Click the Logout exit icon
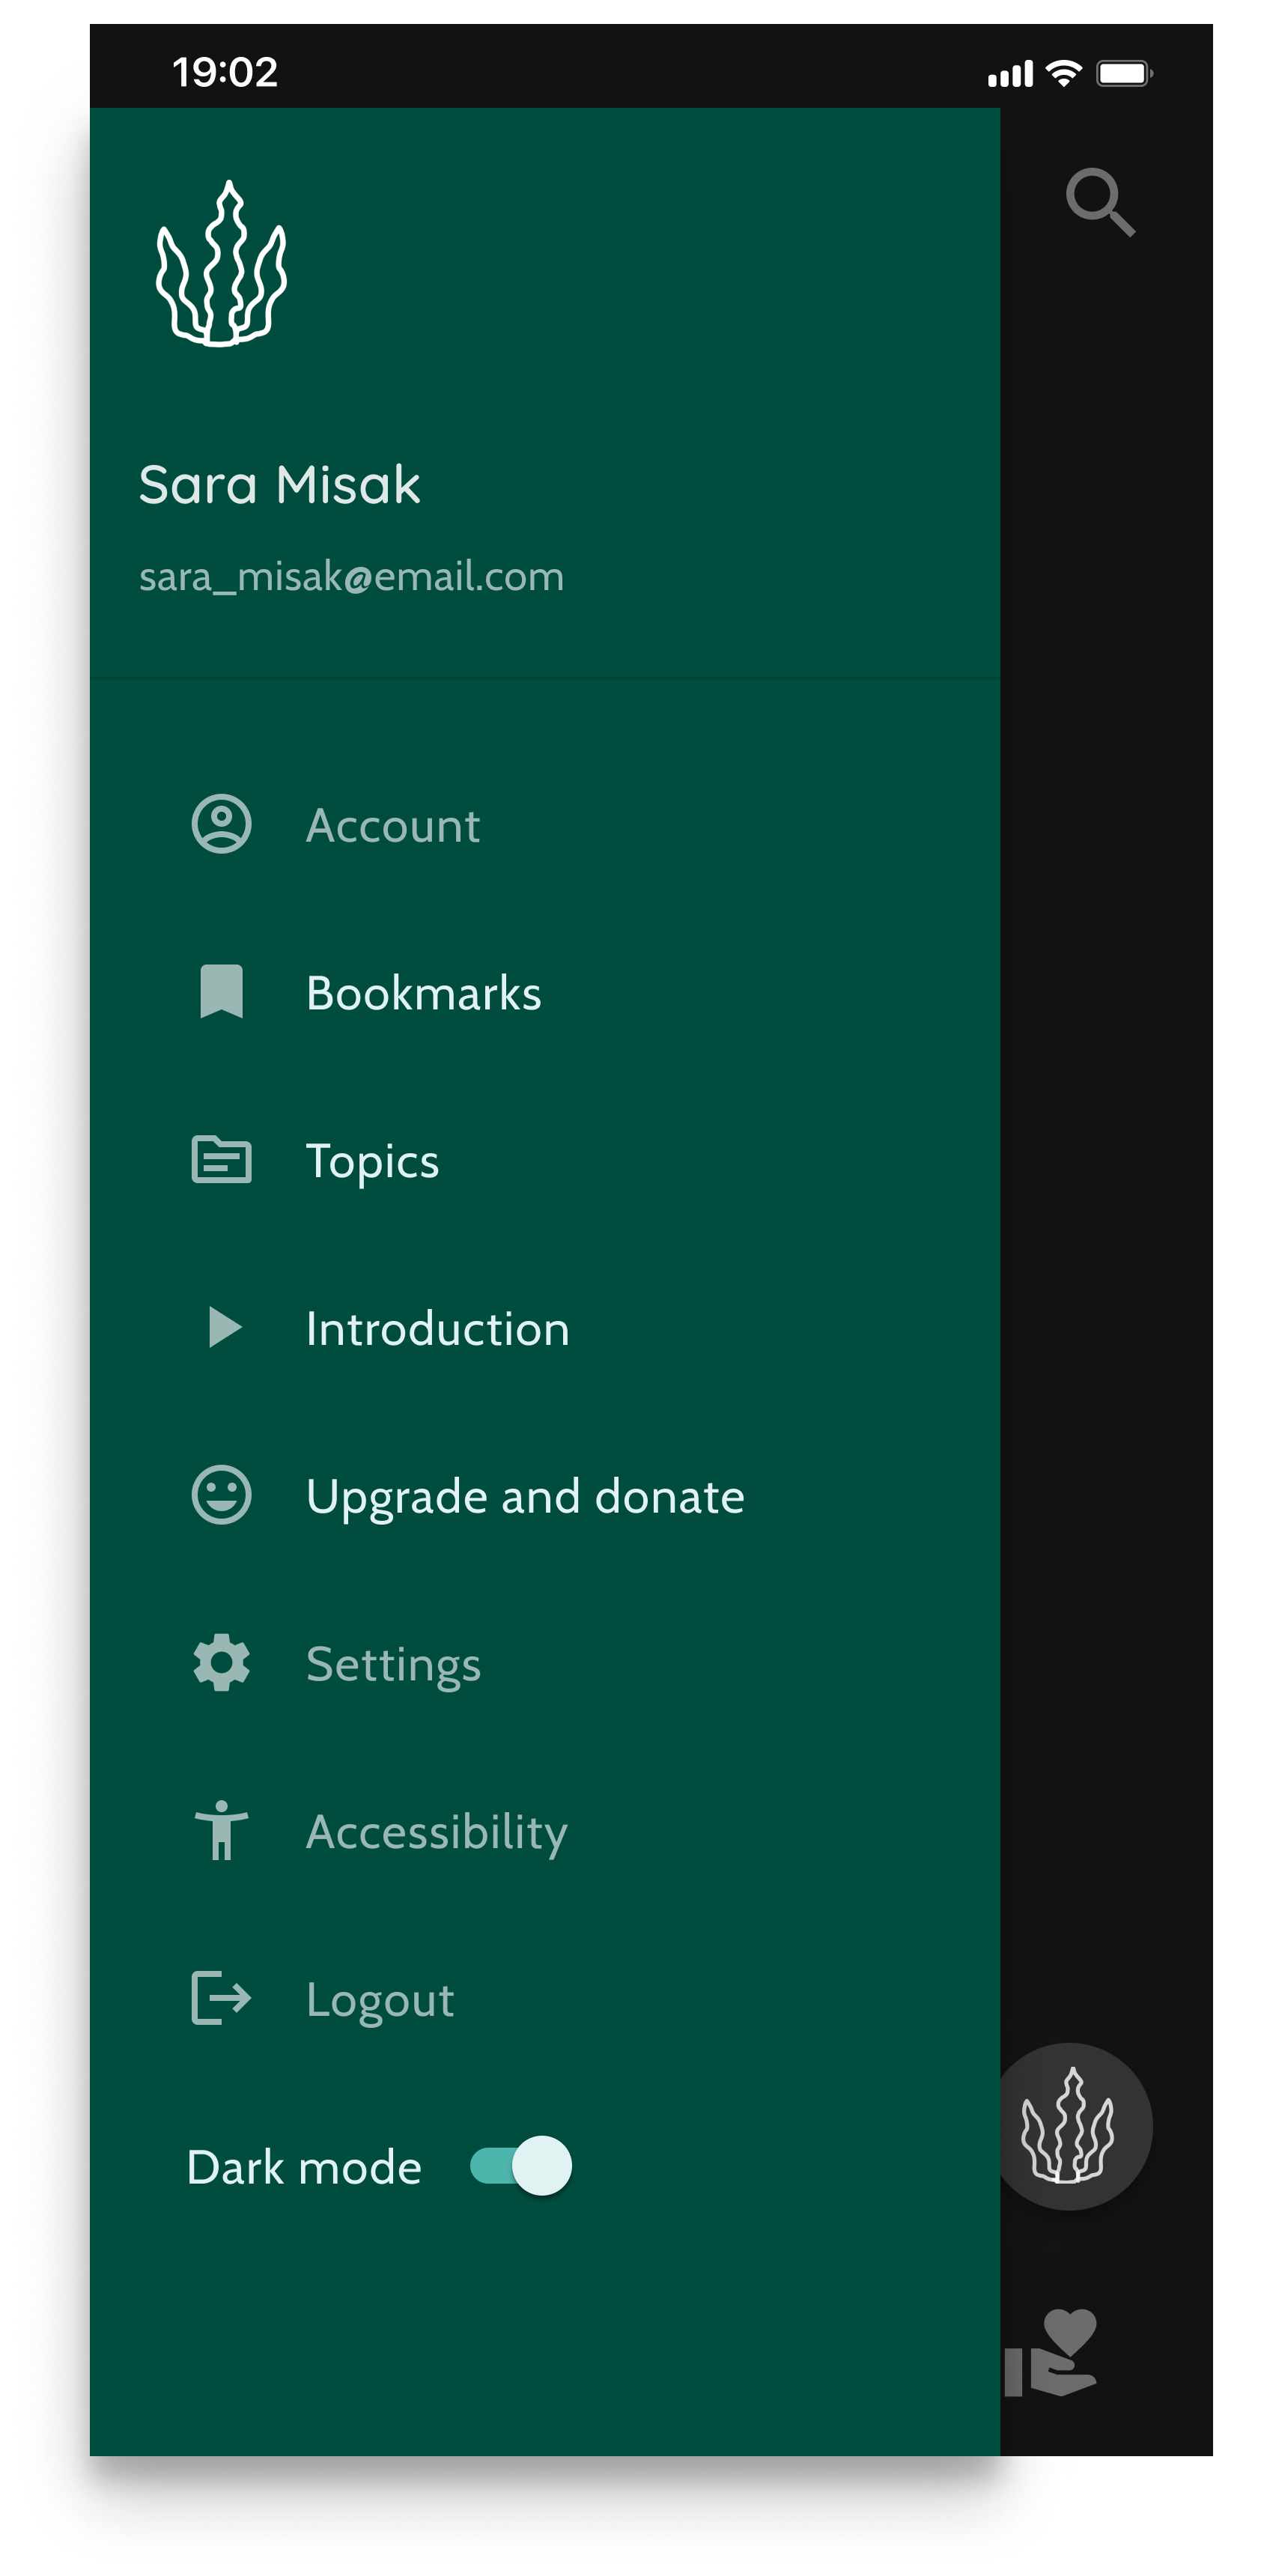1261x2576 pixels. [x=220, y=1999]
